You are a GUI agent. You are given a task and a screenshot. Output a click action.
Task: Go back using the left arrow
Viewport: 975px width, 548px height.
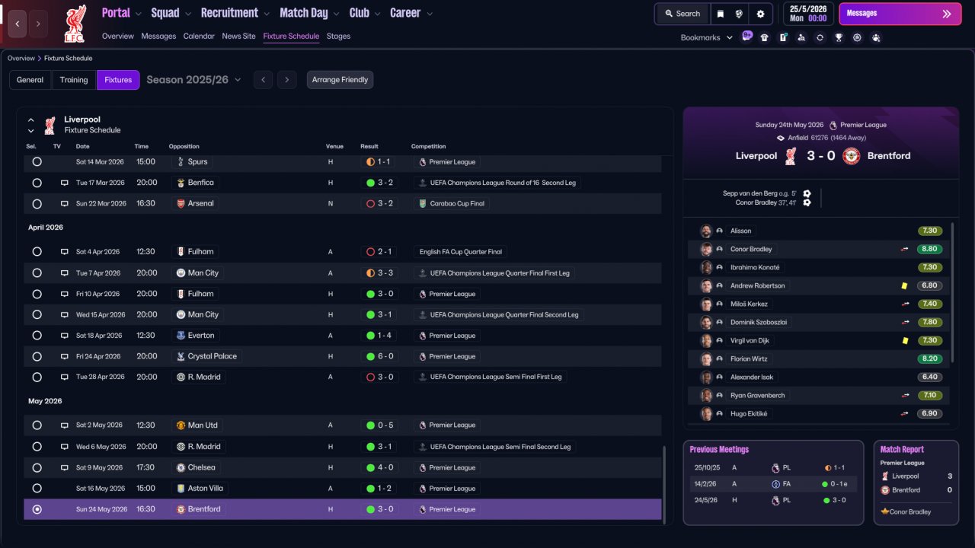click(x=18, y=24)
